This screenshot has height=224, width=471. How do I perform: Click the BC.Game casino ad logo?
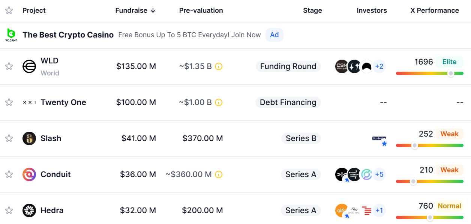[x=11, y=35]
